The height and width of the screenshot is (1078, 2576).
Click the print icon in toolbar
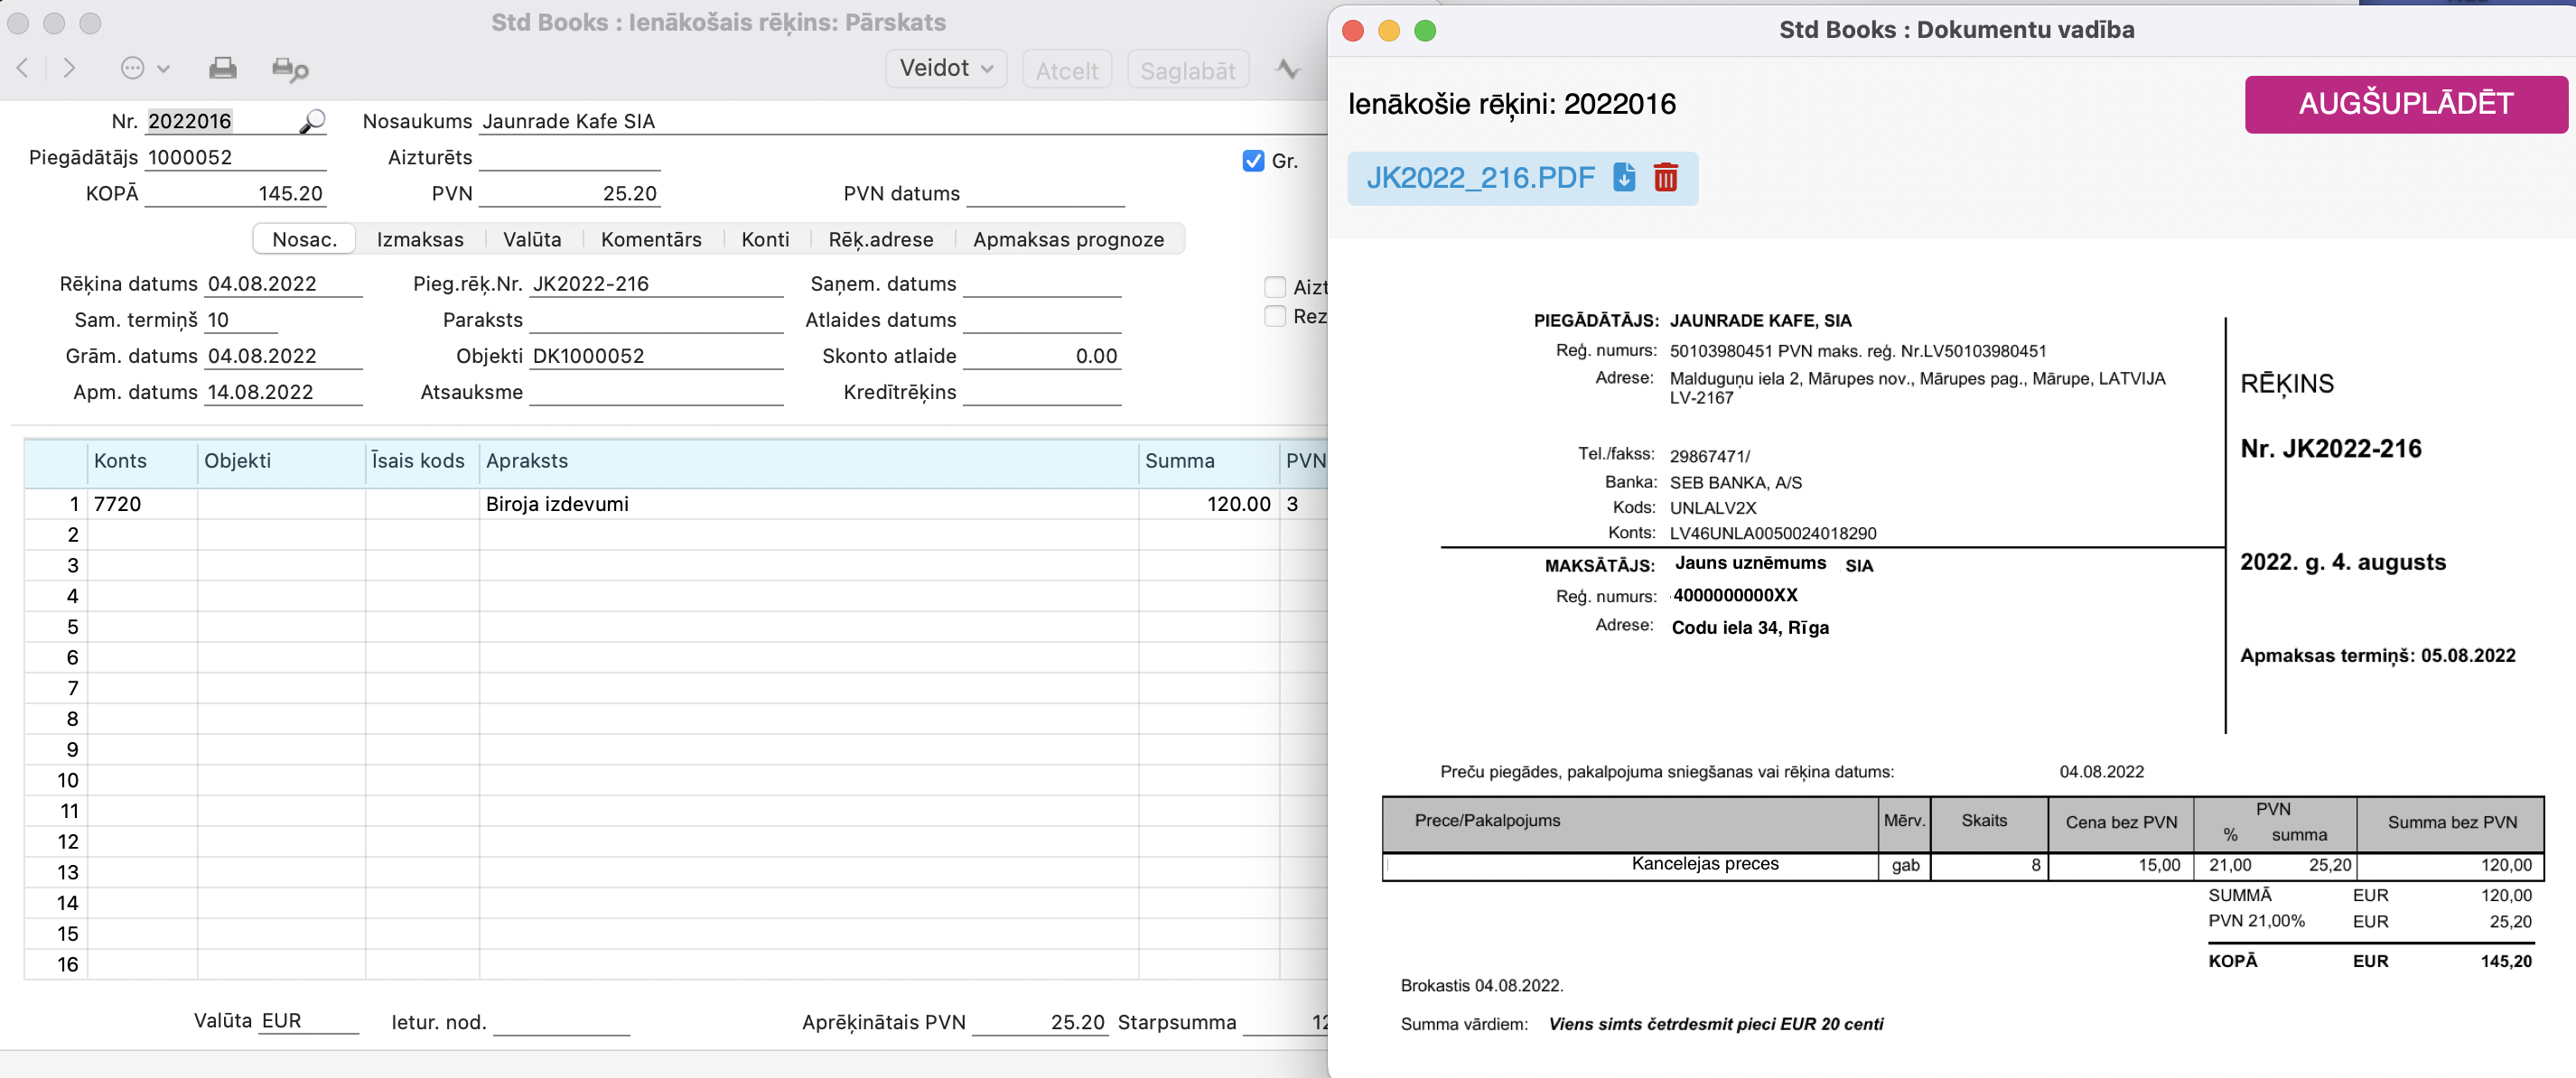click(x=222, y=68)
